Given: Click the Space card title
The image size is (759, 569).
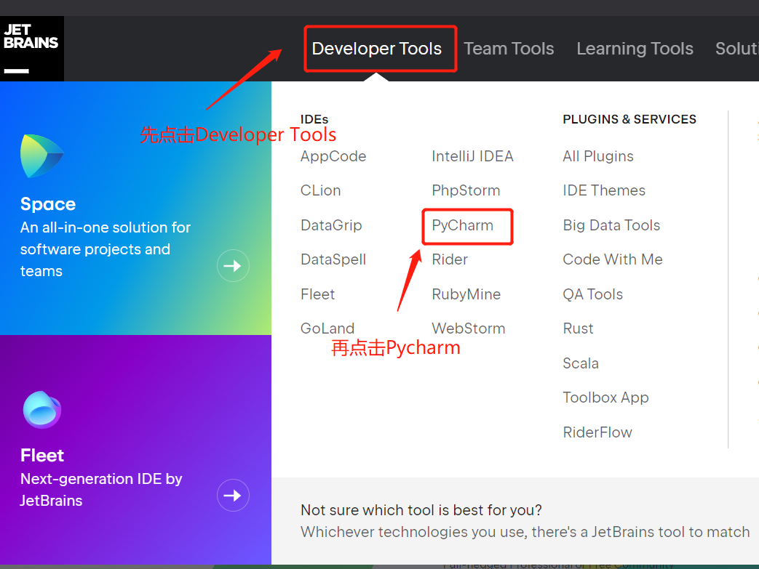Looking at the screenshot, I should (48, 204).
